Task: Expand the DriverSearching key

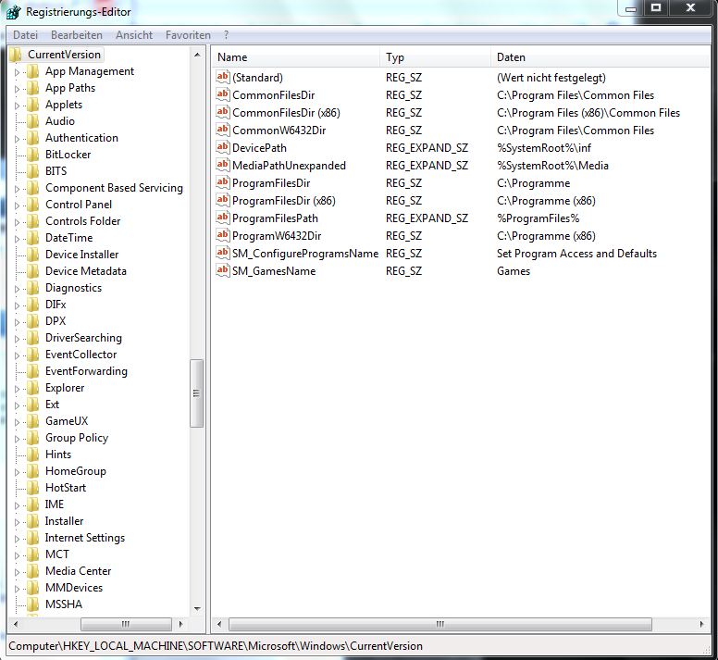Action: [17, 339]
